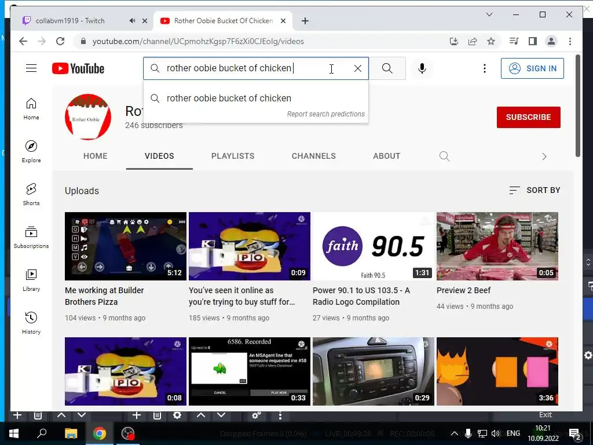Open Home in the sidebar
Viewport: 593px width, 445px height.
31,109
